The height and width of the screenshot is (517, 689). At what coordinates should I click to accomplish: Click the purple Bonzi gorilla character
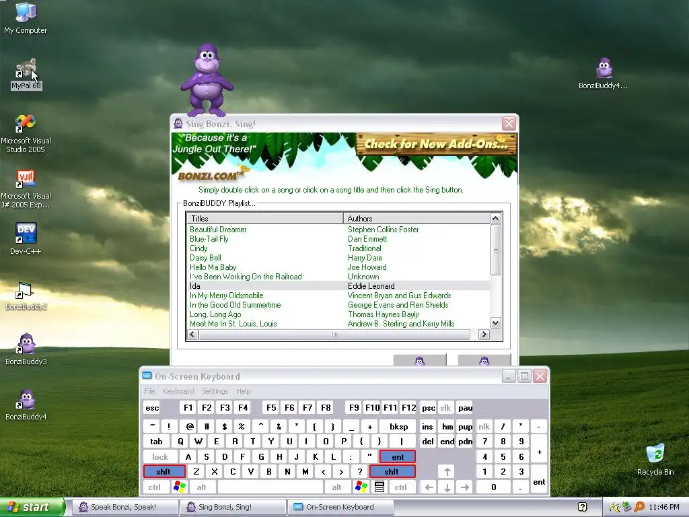(x=206, y=79)
